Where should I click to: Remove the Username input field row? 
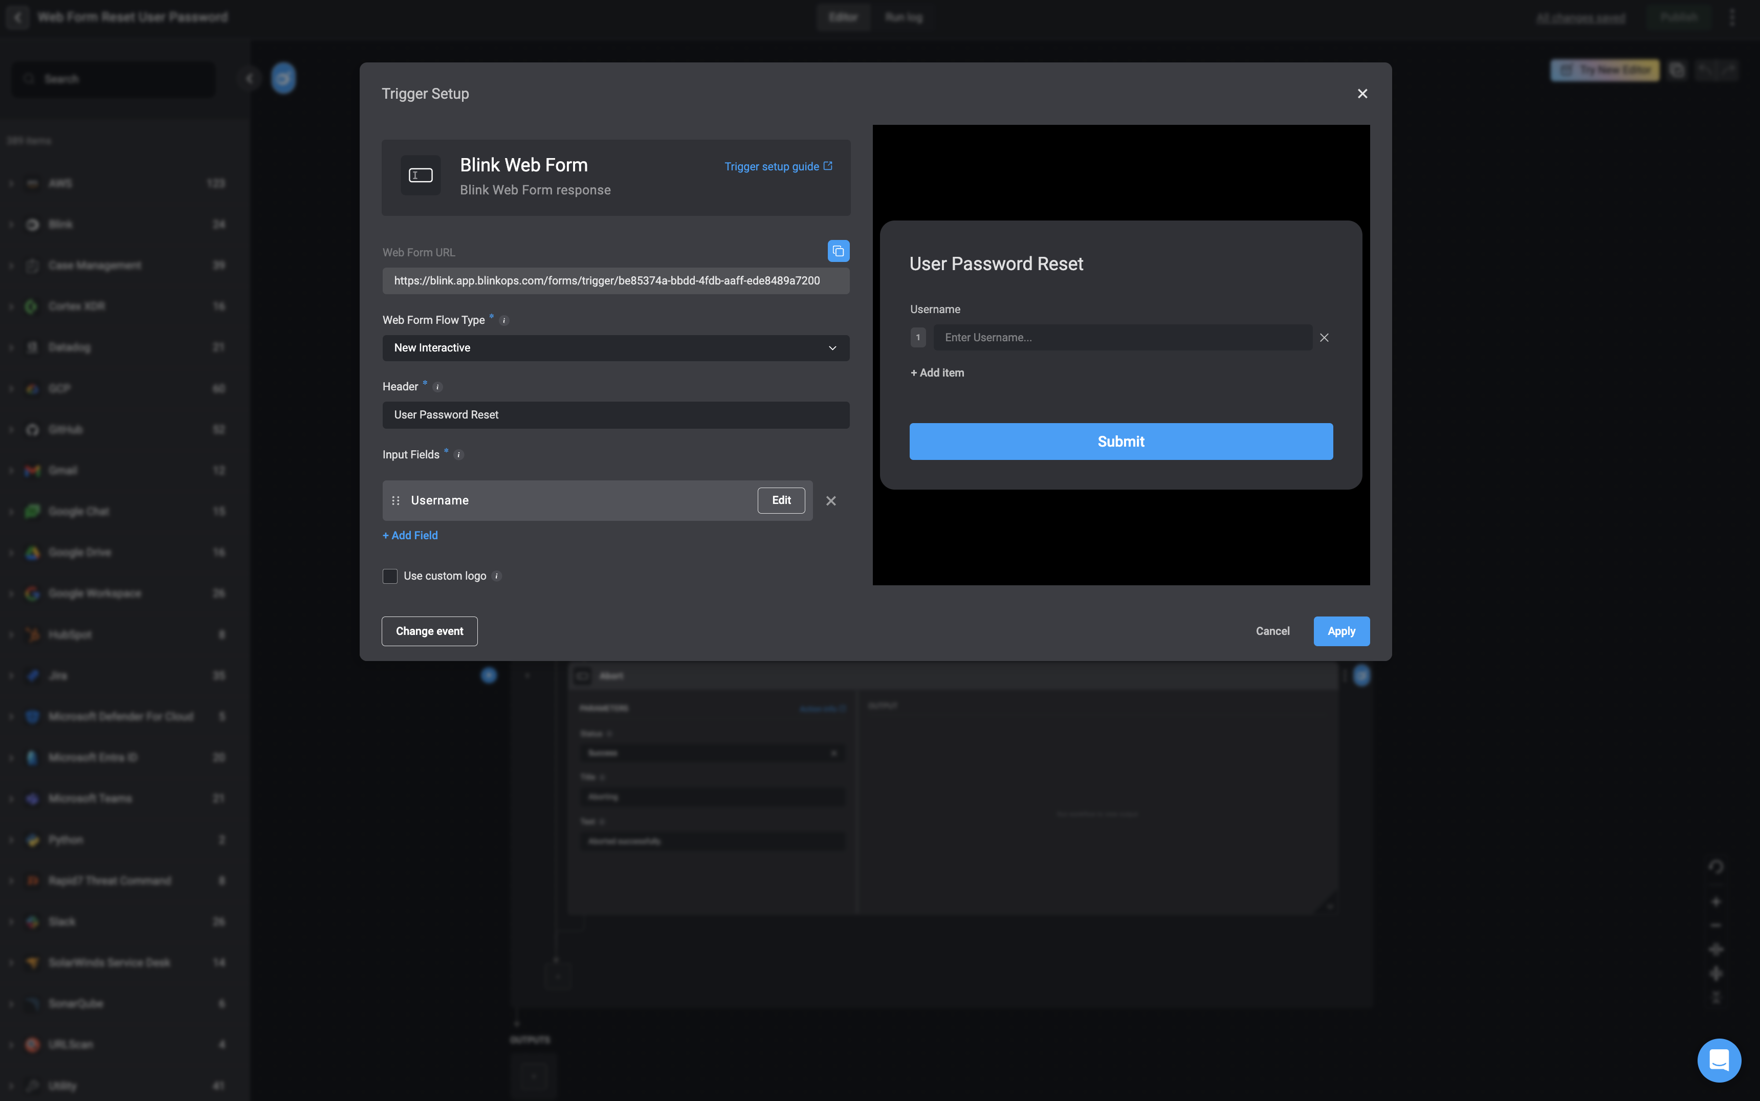(831, 501)
